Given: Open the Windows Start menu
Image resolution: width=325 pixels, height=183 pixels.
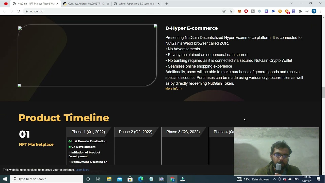Looking at the screenshot, I should 5,179.
